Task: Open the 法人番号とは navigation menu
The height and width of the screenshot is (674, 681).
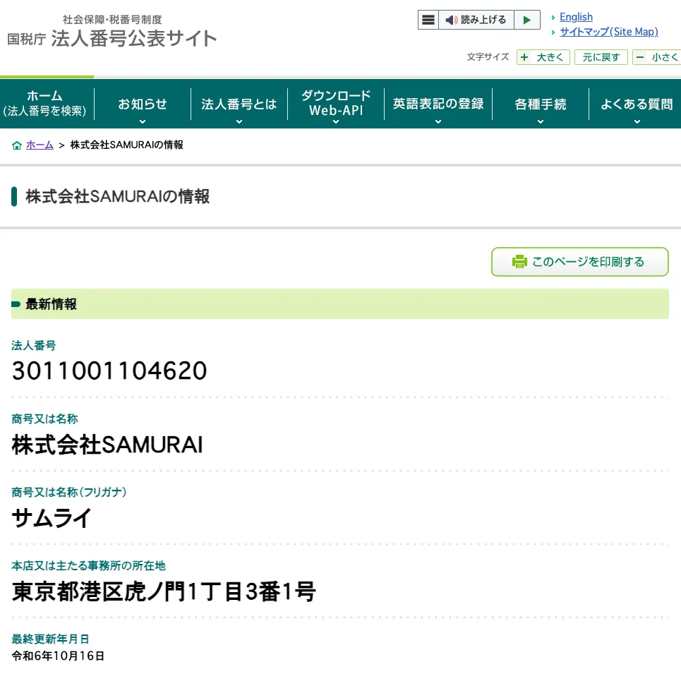Action: [x=239, y=104]
